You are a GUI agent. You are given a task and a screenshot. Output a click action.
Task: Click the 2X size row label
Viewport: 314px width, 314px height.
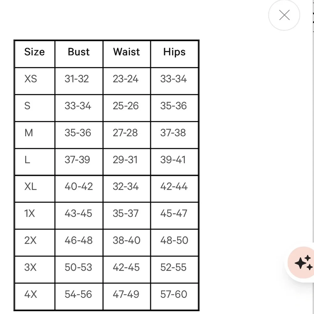click(30, 241)
